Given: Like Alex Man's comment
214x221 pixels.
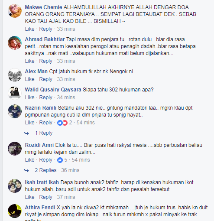Looking at the screenshot, I should (30, 79).
